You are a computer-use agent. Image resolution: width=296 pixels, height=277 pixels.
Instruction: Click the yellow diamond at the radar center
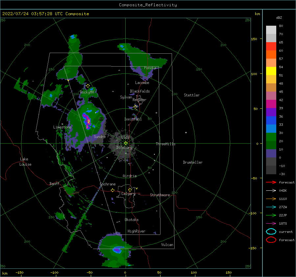[x=126, y=143]
